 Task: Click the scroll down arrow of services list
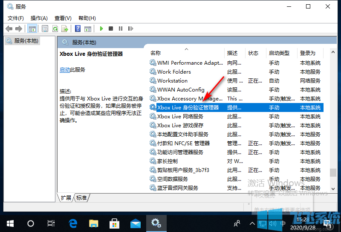click(x=333, y=189)
